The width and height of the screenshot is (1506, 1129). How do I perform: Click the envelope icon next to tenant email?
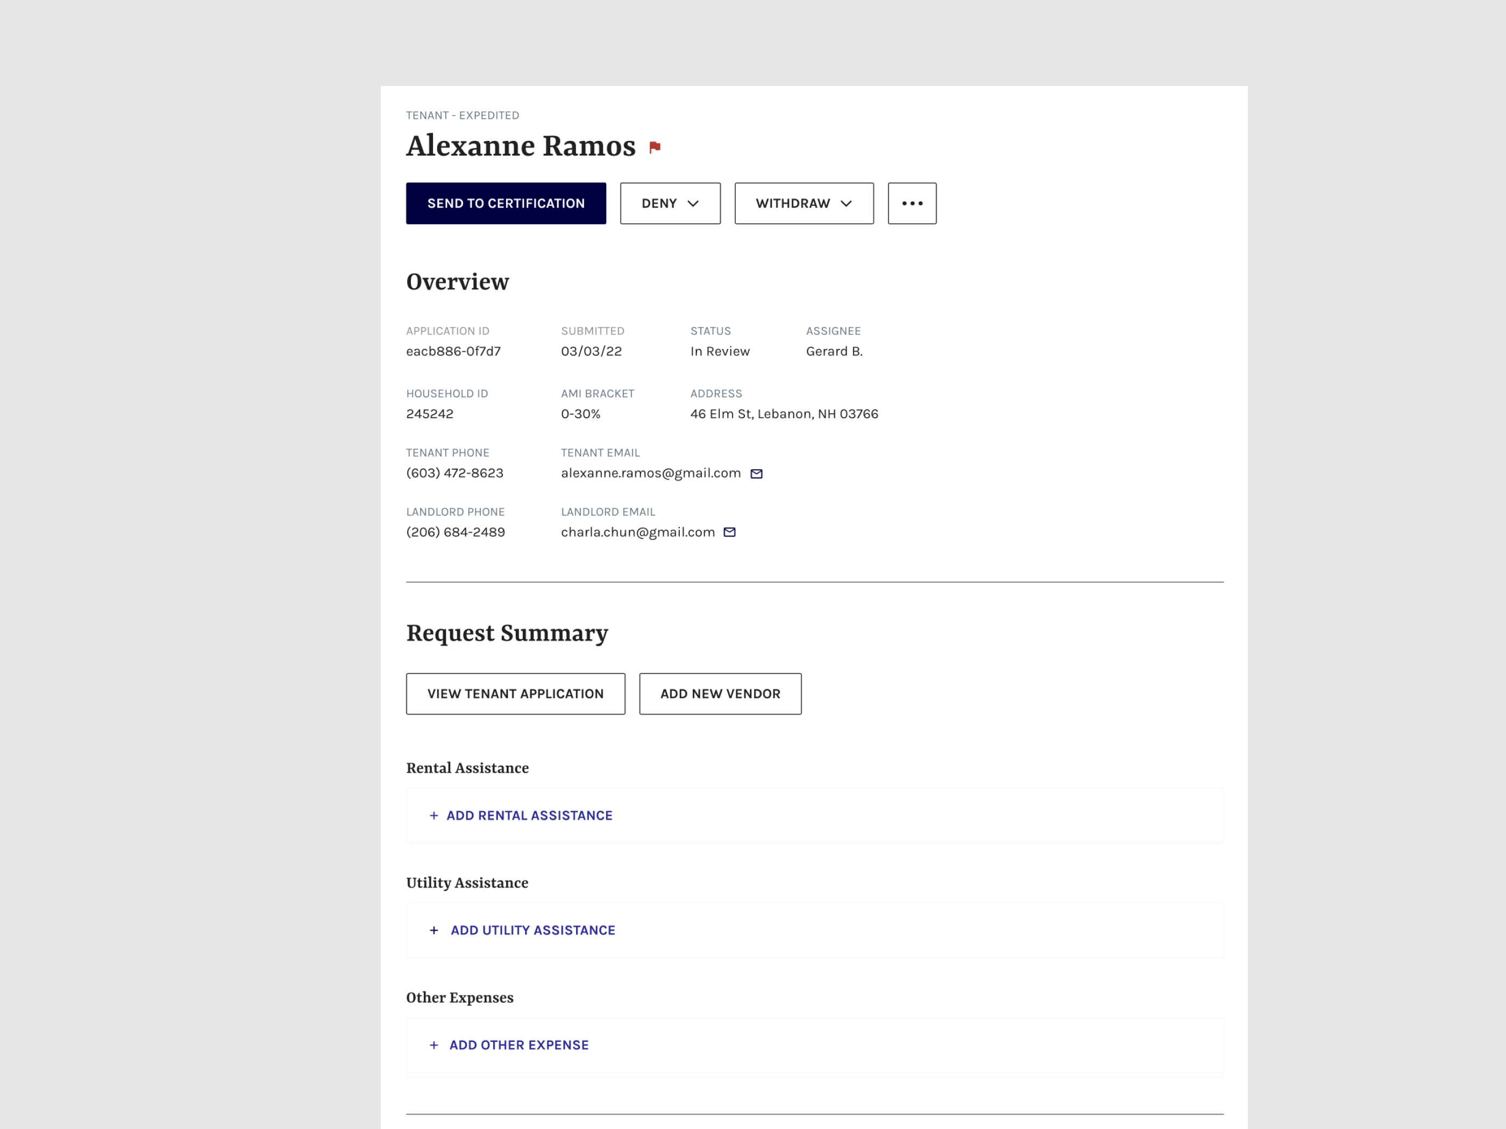click(x=756, y=473)
